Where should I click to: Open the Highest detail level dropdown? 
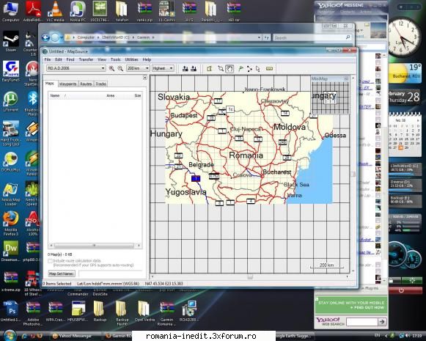(x=163, y=68)
